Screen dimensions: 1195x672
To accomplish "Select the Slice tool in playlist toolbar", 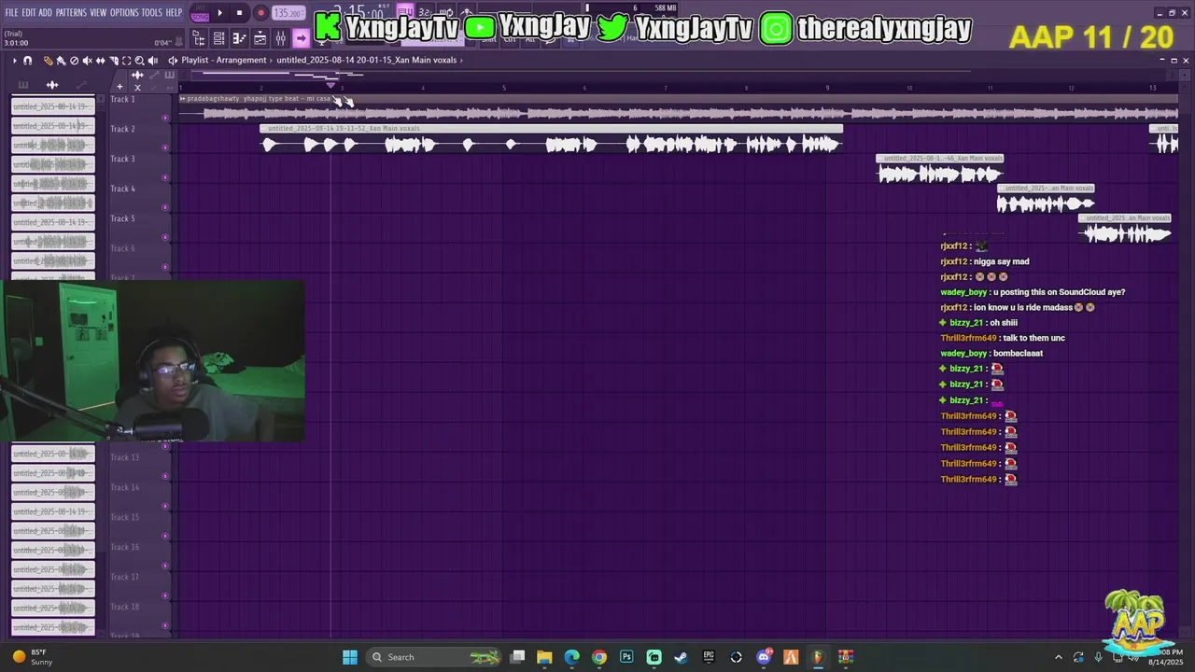I will (x=113, y=60).
